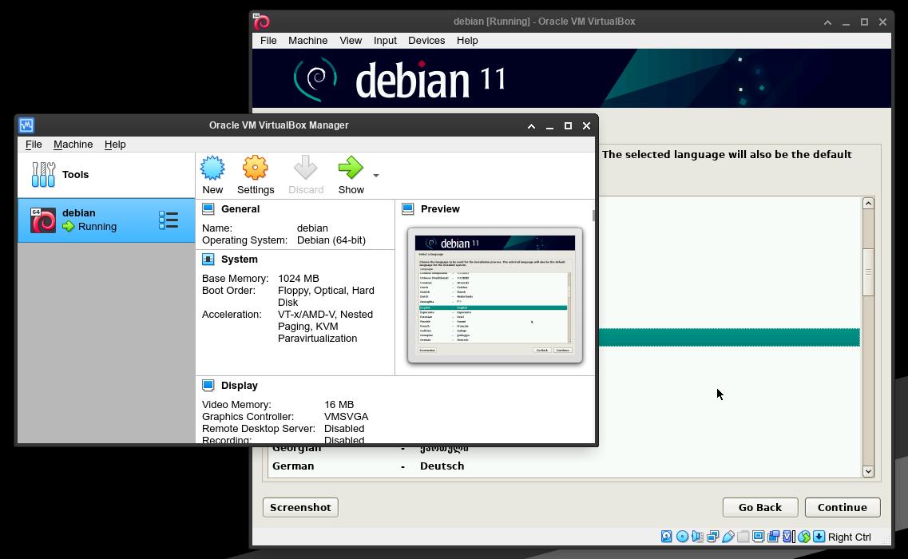Click the 'Deutsch' native language name

pos(442,466)
